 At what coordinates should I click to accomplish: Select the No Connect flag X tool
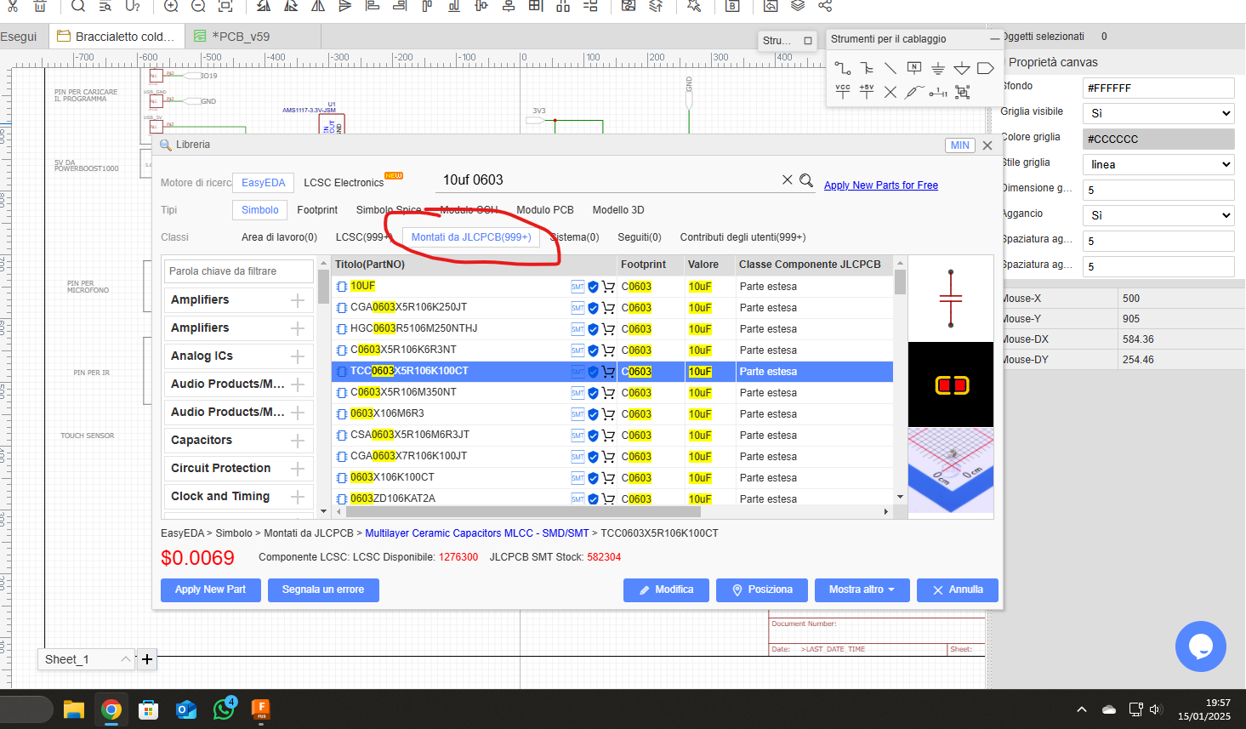(x=890, y=92)
